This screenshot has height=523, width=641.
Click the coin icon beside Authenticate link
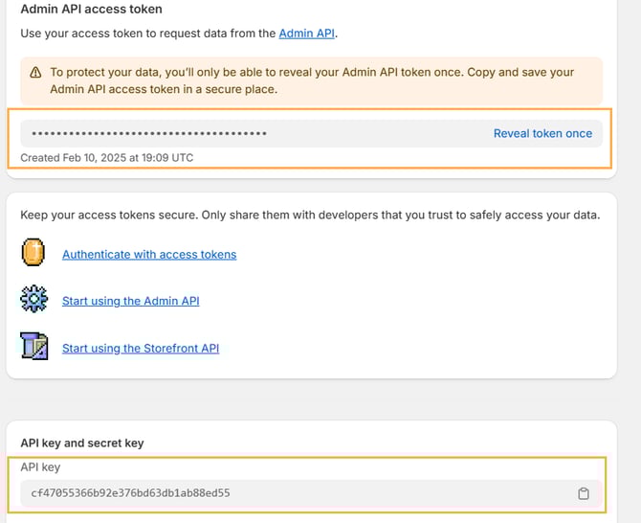[33, 254]
